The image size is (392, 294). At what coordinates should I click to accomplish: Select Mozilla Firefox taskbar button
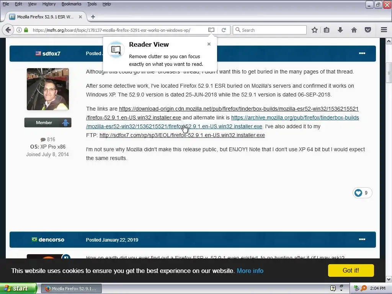click(x=71, y=288)
